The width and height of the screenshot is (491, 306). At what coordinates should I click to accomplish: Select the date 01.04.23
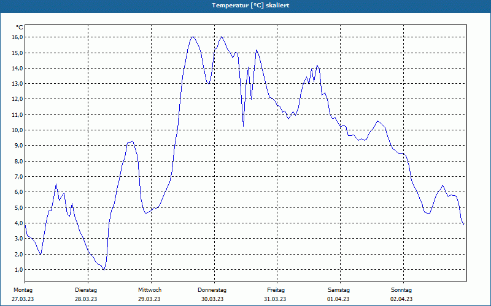338,299
